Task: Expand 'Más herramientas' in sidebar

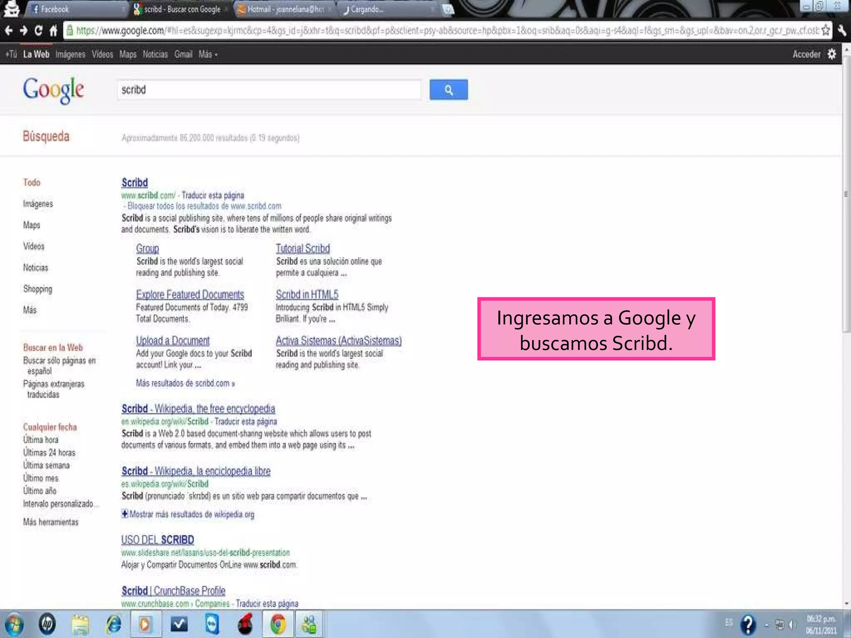Action: 51,522
